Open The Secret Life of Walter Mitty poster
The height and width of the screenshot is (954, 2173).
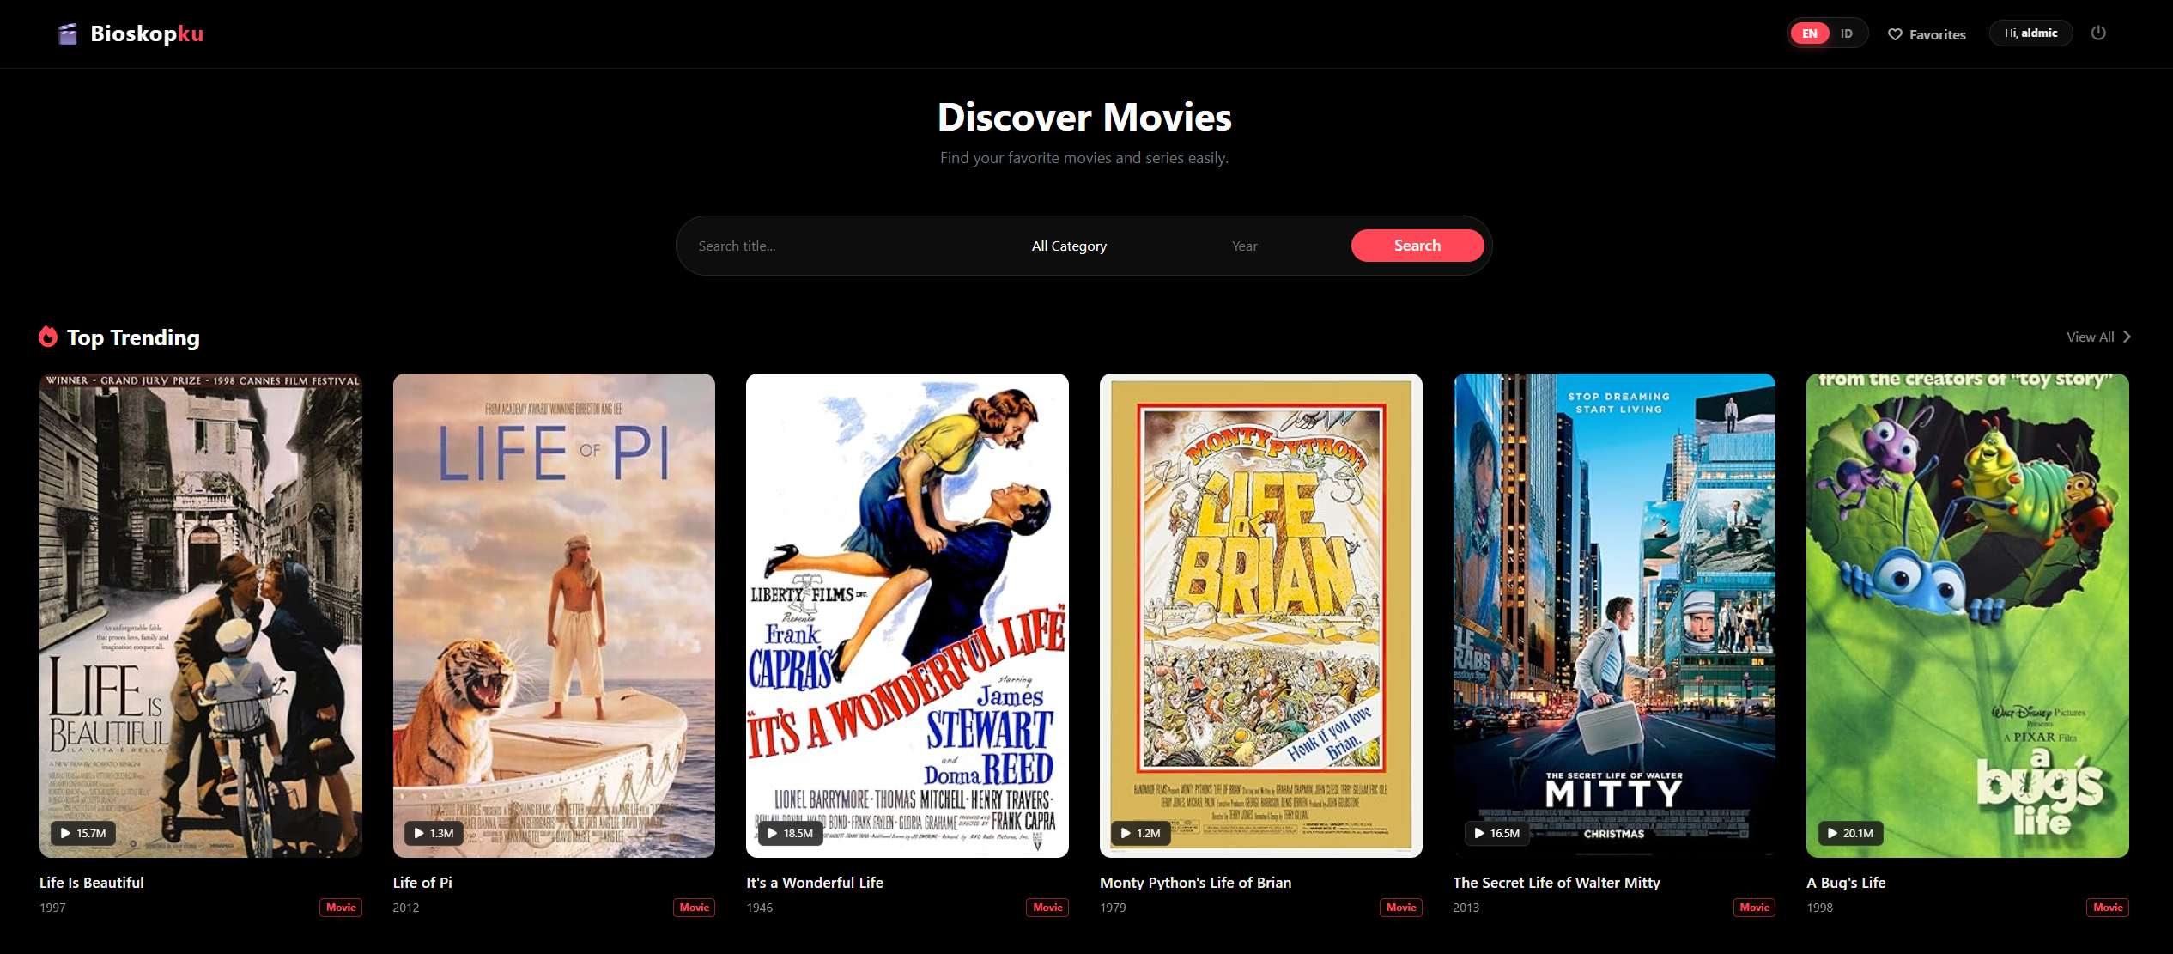(1613, 601)
